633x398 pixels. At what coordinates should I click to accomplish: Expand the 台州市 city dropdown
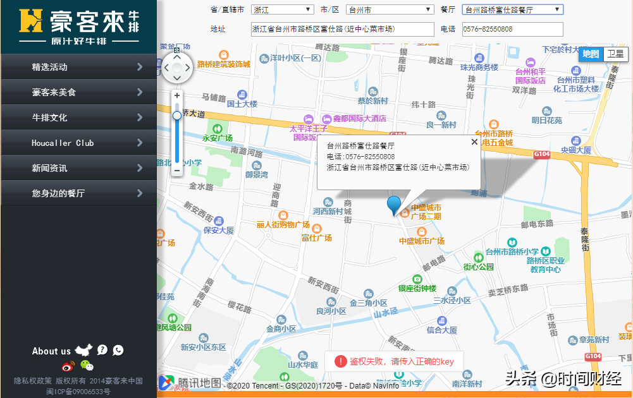(x=390, y=9)
